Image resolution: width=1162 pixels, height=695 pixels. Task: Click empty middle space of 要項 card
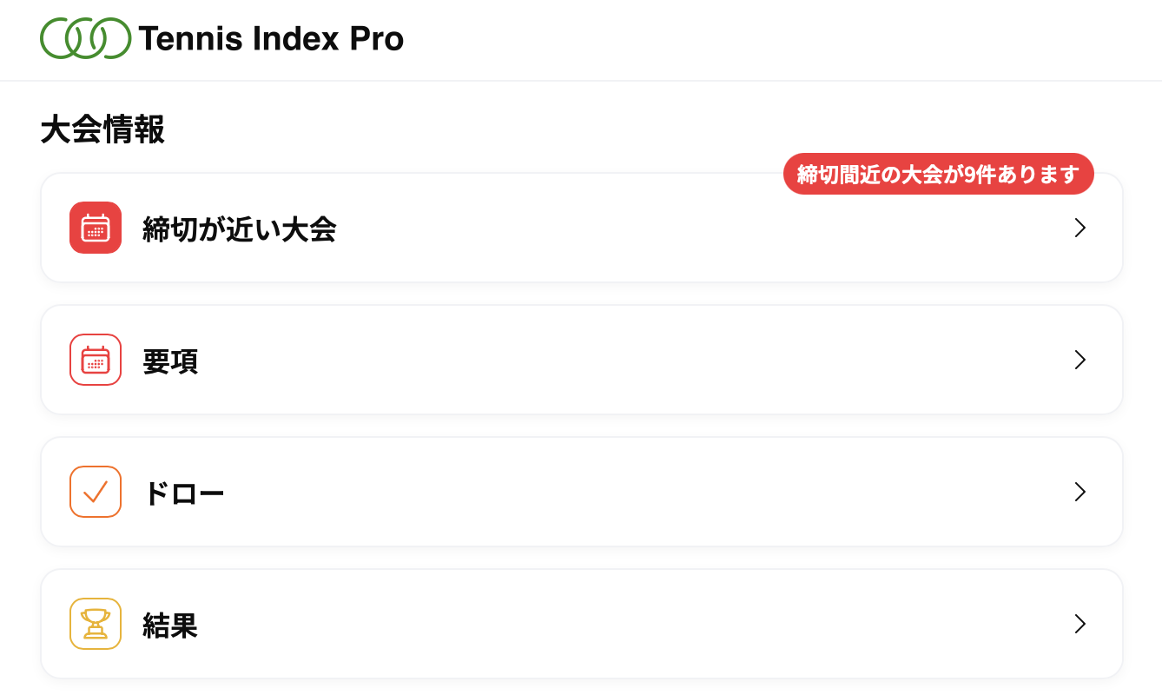pyautogui.click(x=608, y=360)
